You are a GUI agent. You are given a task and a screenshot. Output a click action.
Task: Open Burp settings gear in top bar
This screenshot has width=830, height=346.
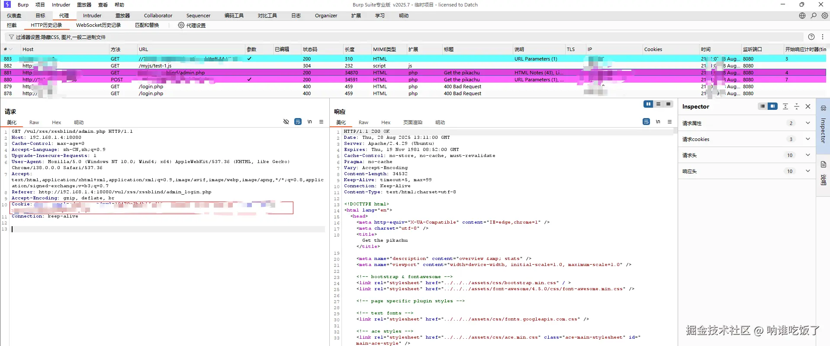click(825, 16)
